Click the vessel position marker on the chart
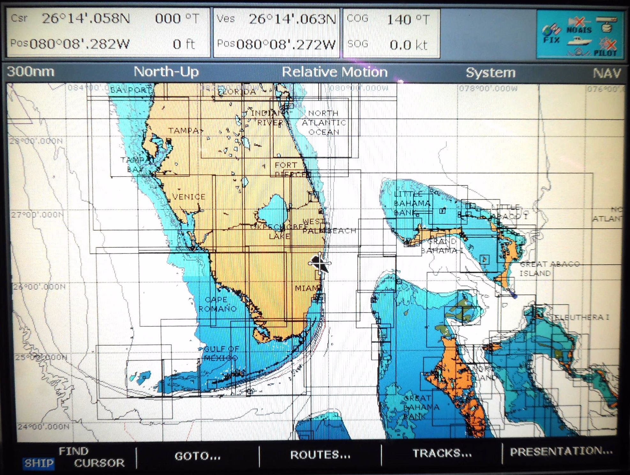 319,264
